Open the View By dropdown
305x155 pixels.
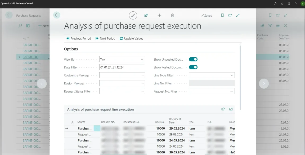[x=122, y=60]
